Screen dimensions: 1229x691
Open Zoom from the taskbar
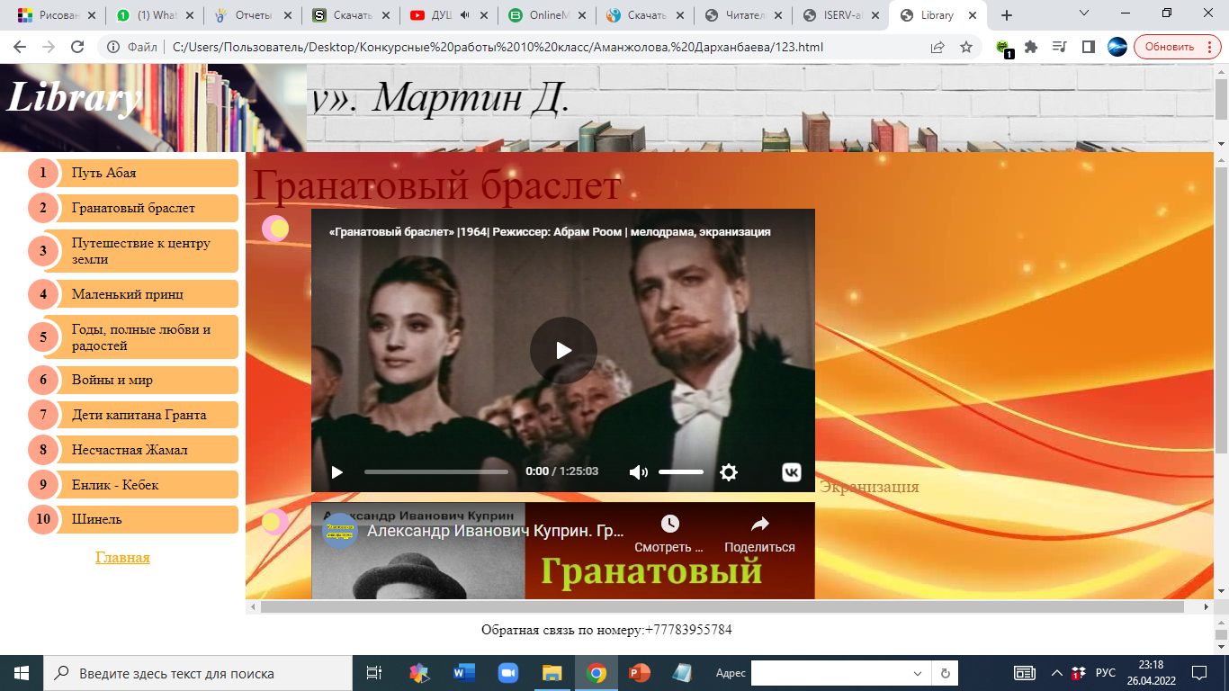(x=508, y=673)
